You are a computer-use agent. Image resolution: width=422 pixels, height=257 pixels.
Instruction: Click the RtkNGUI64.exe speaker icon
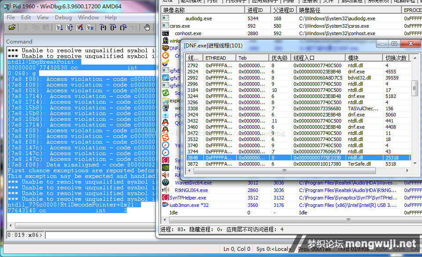[x=165, y=190]
